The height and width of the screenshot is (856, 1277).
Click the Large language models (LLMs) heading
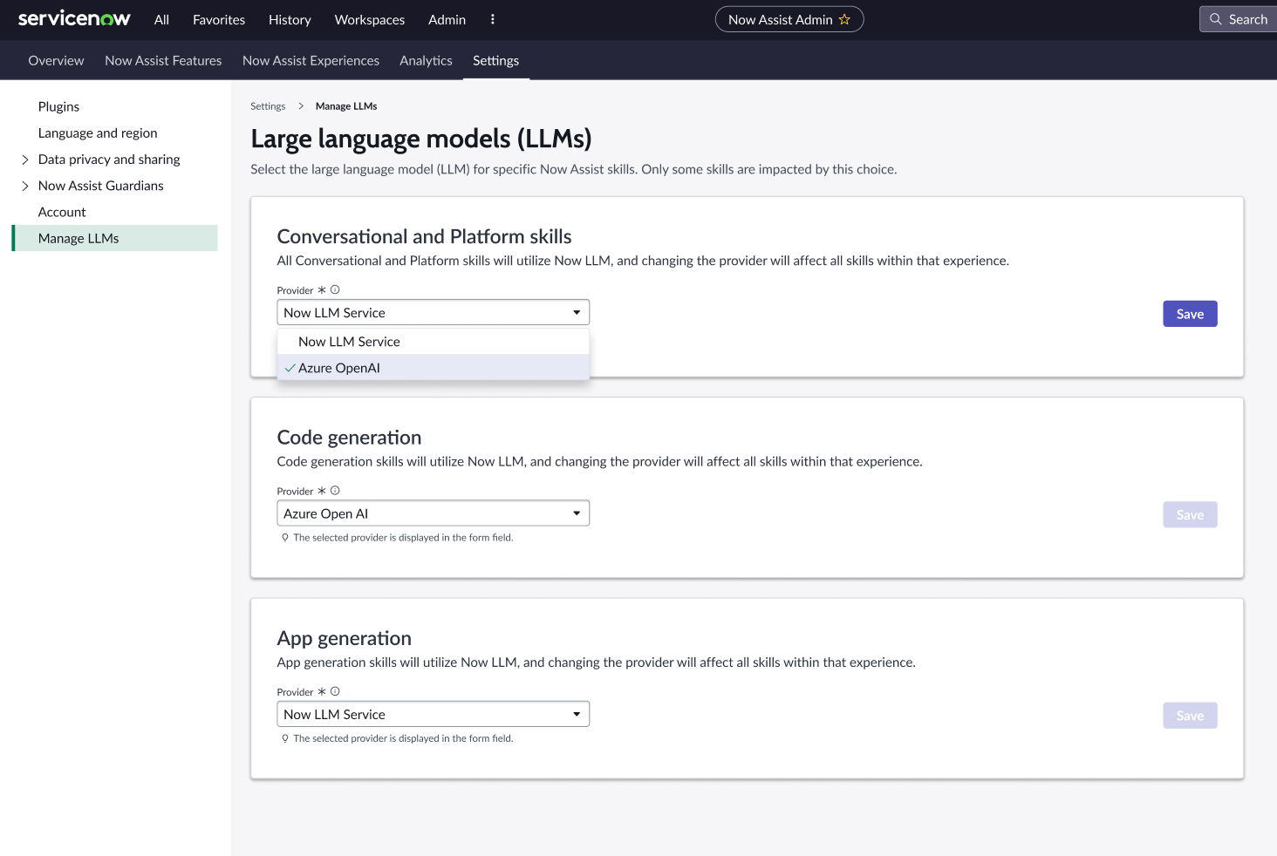pos(421,139)
